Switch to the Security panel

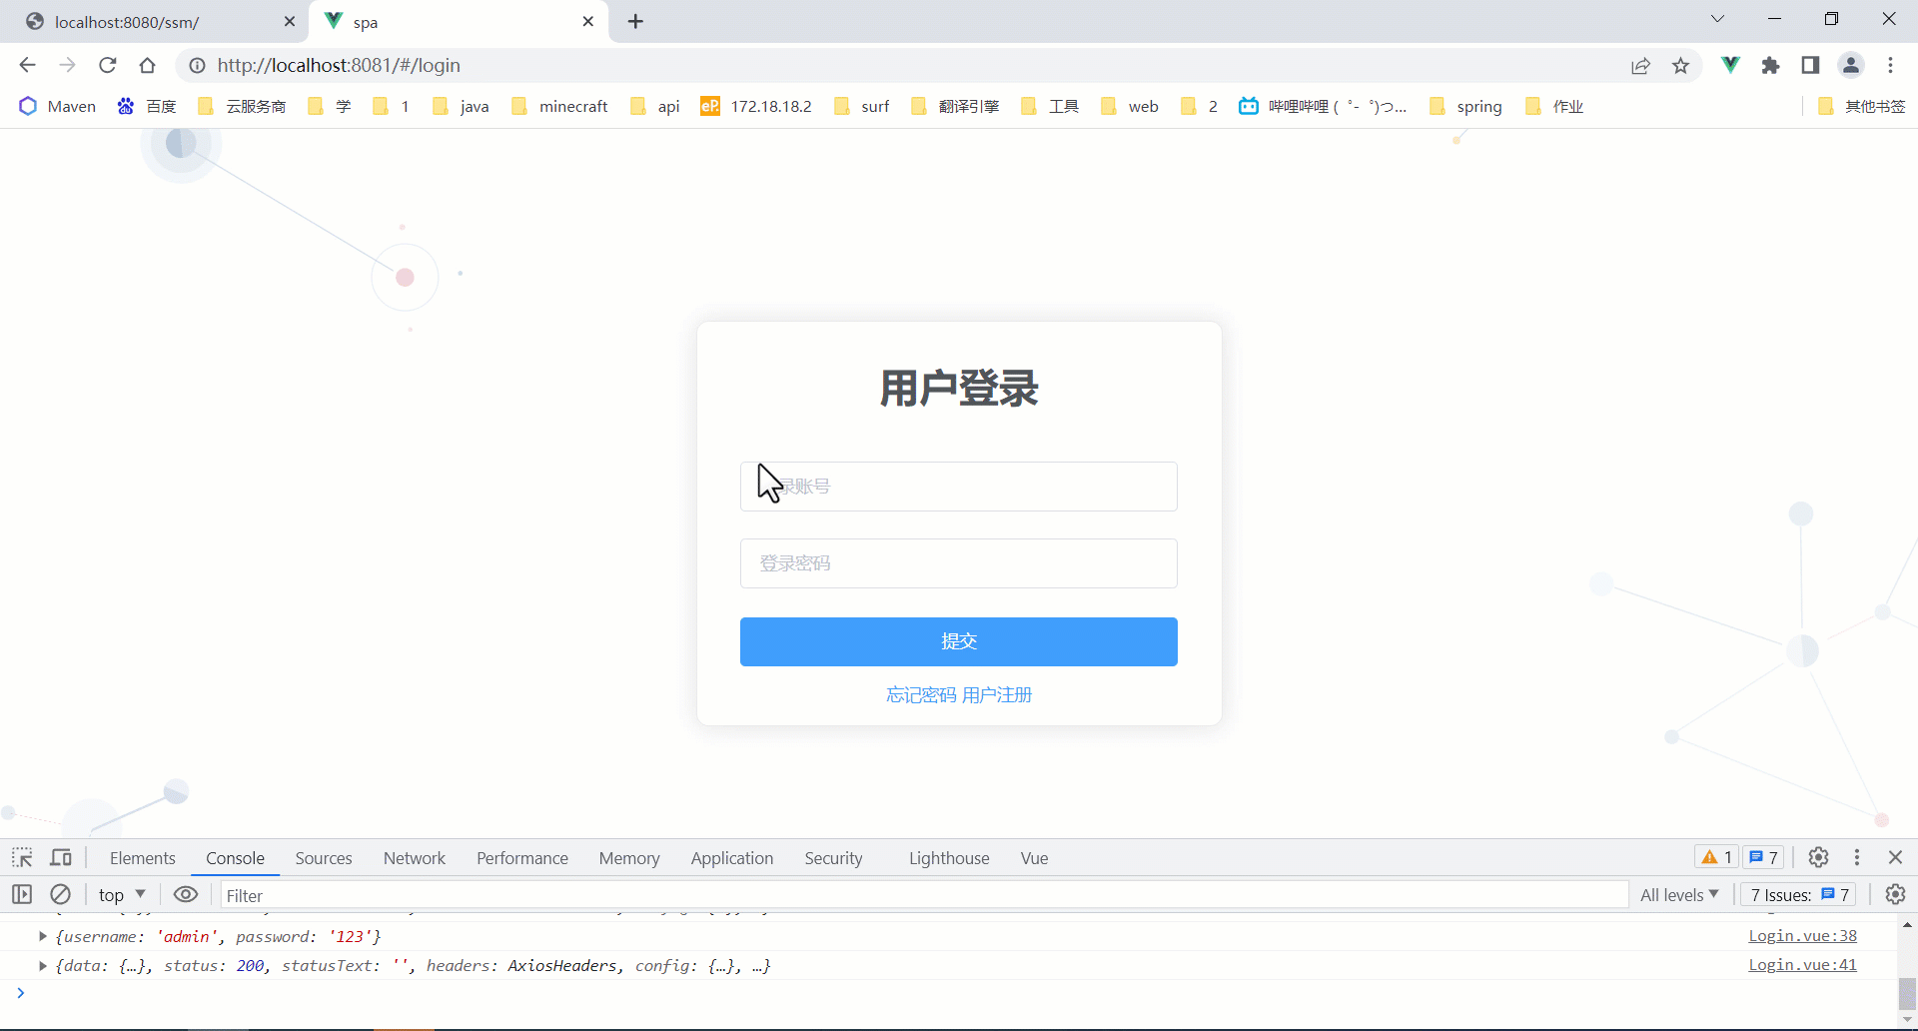tap(833, 858)
